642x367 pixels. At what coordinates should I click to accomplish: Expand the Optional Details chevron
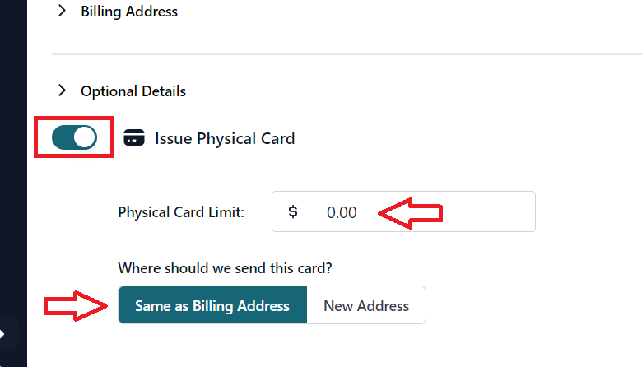62,91
